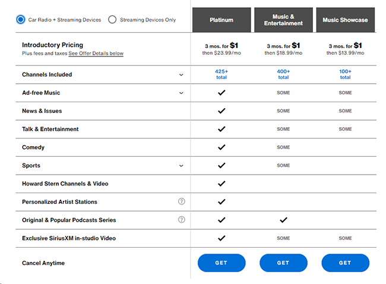Select the Music & Entertainment plan header
This screenshot has height=284, width=386.
pyautogui.click(x=283, y=20)
